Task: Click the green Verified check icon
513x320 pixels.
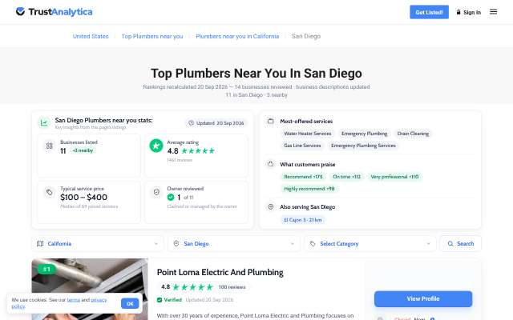Action: pyautogui.click(x=160, y=300)
